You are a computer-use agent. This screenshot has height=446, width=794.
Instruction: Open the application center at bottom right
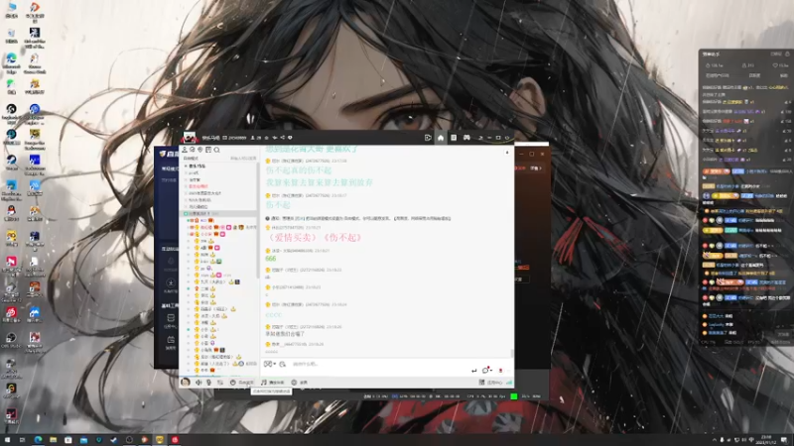[x=490, y=383]
